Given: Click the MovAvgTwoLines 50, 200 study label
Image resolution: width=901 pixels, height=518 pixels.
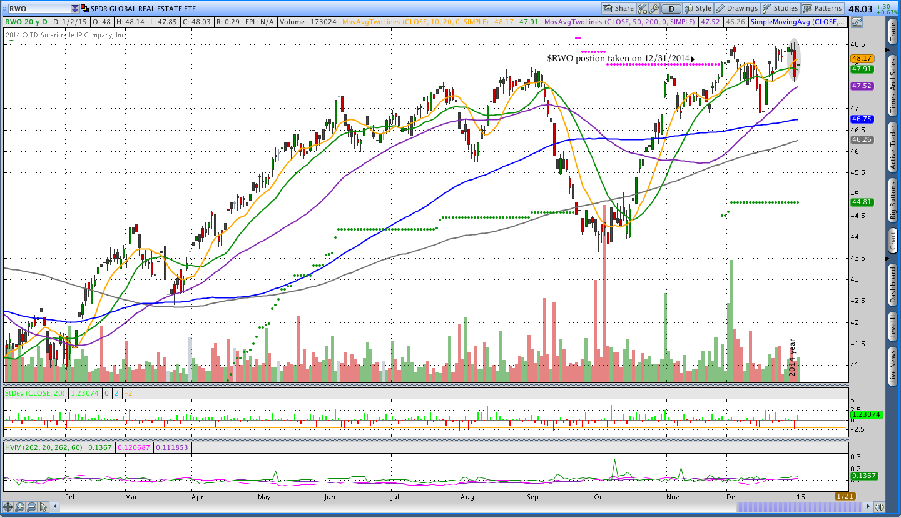Looking at the screenshot, I should pyautogui.click(x=619, y=22).
